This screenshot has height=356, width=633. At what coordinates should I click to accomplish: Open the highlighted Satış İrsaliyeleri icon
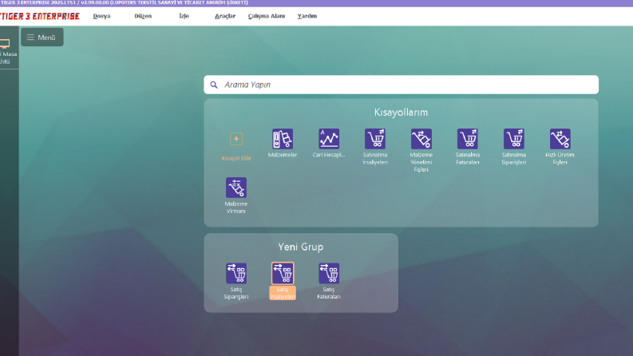pyautogui.click(x=283, y=273)
